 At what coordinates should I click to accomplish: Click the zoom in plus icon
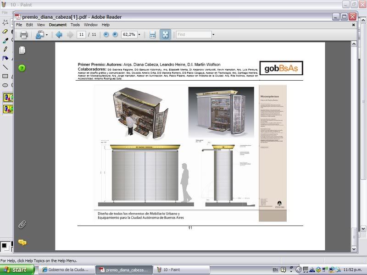115,35
